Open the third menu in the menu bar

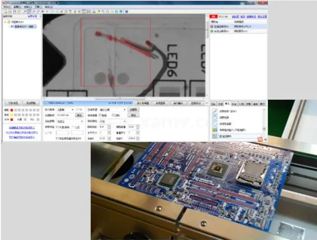pos(28,7)
